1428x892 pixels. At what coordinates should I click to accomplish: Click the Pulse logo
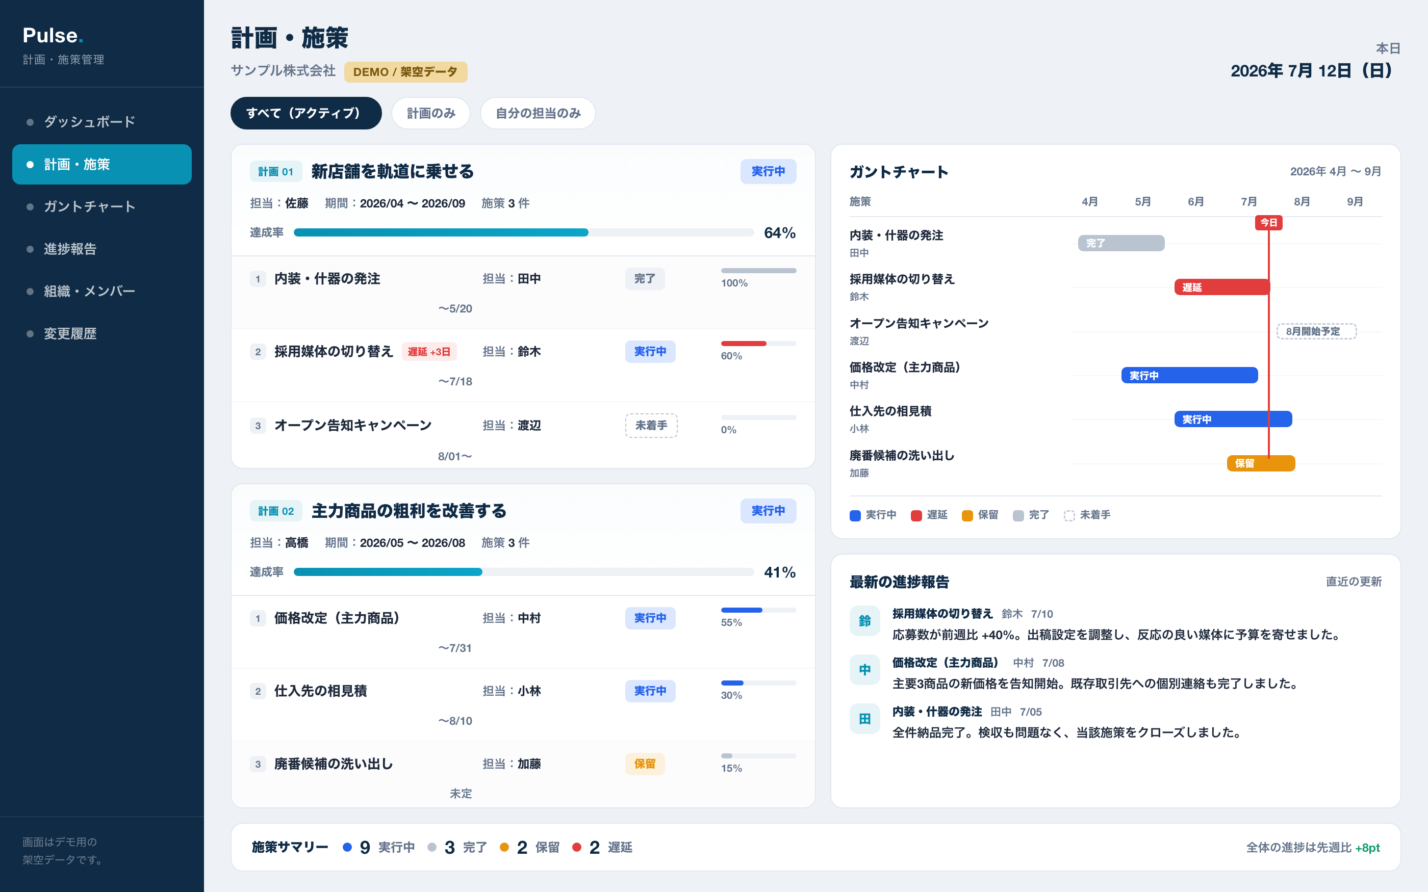click(53, 35)
